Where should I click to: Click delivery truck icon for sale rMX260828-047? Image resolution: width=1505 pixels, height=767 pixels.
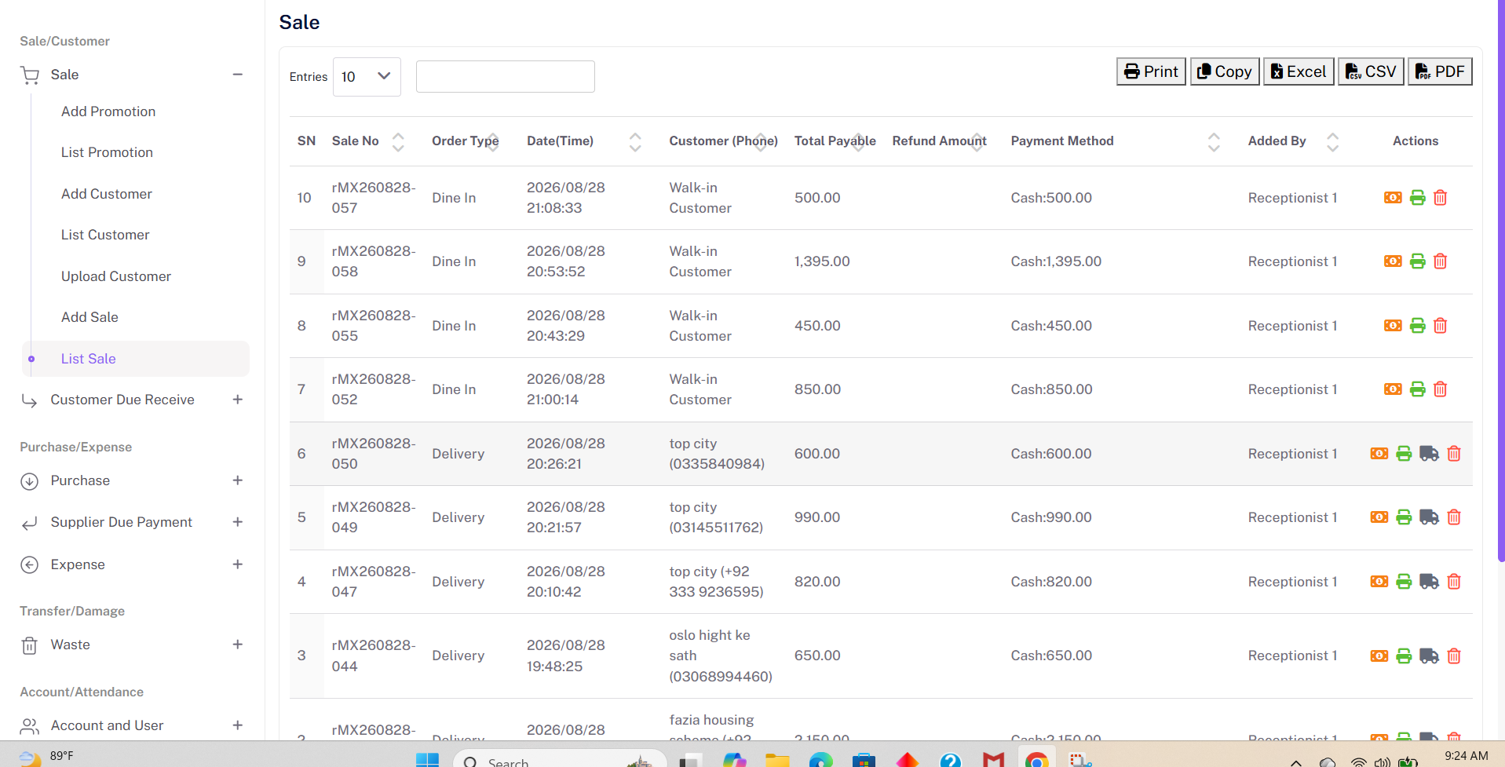(x=1429, y=582)
